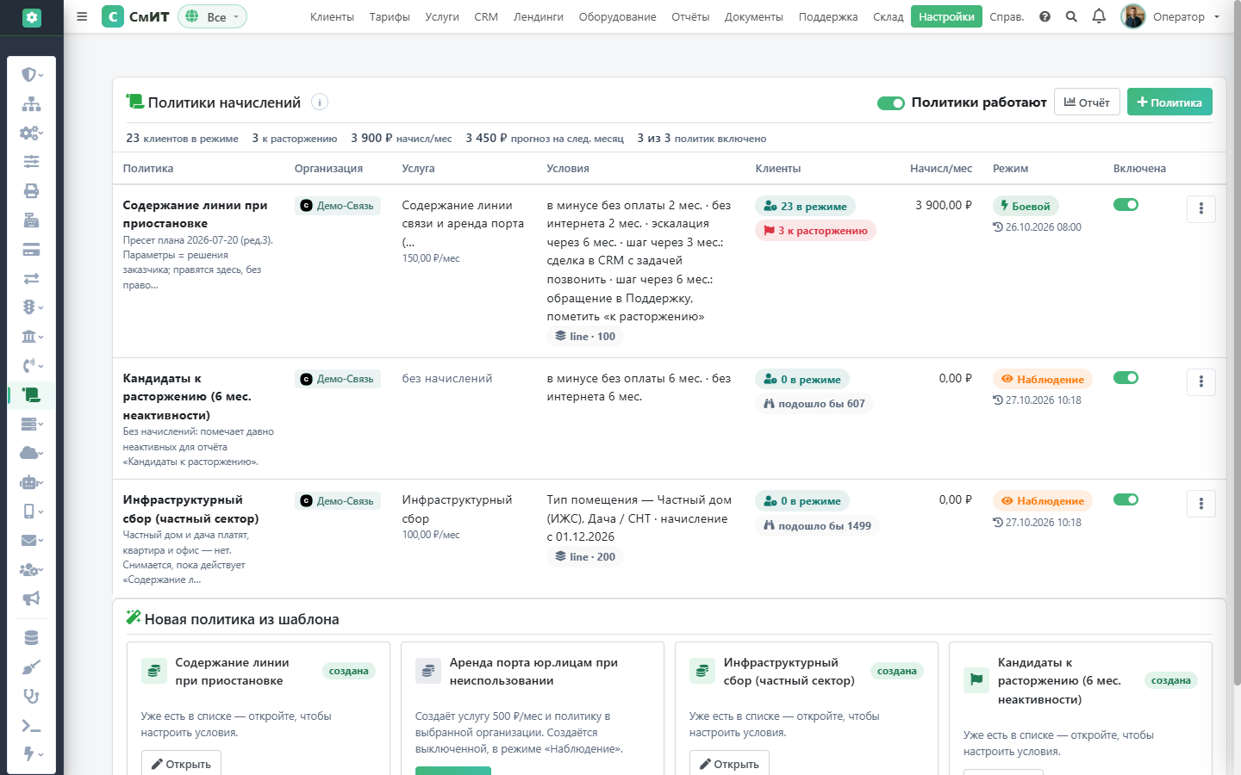Expand the cloud sidebar menu
Image resolution: width=1241 pixels, height=775 pixels.
pos(31,453)
